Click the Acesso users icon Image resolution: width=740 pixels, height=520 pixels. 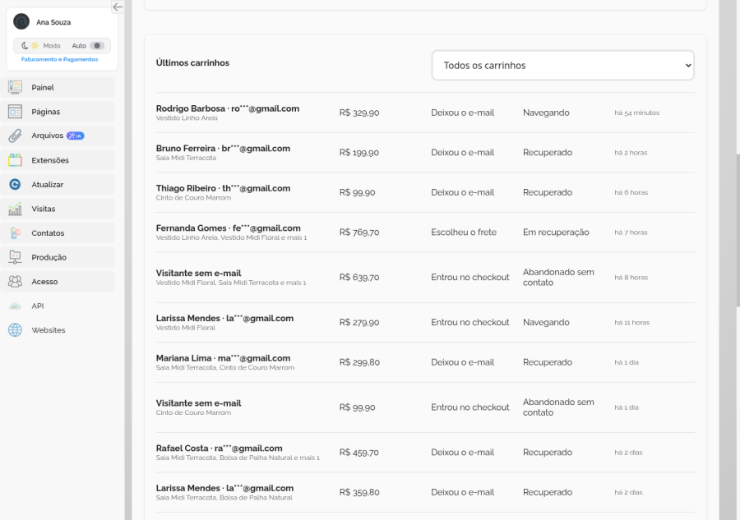click(15, 282)
